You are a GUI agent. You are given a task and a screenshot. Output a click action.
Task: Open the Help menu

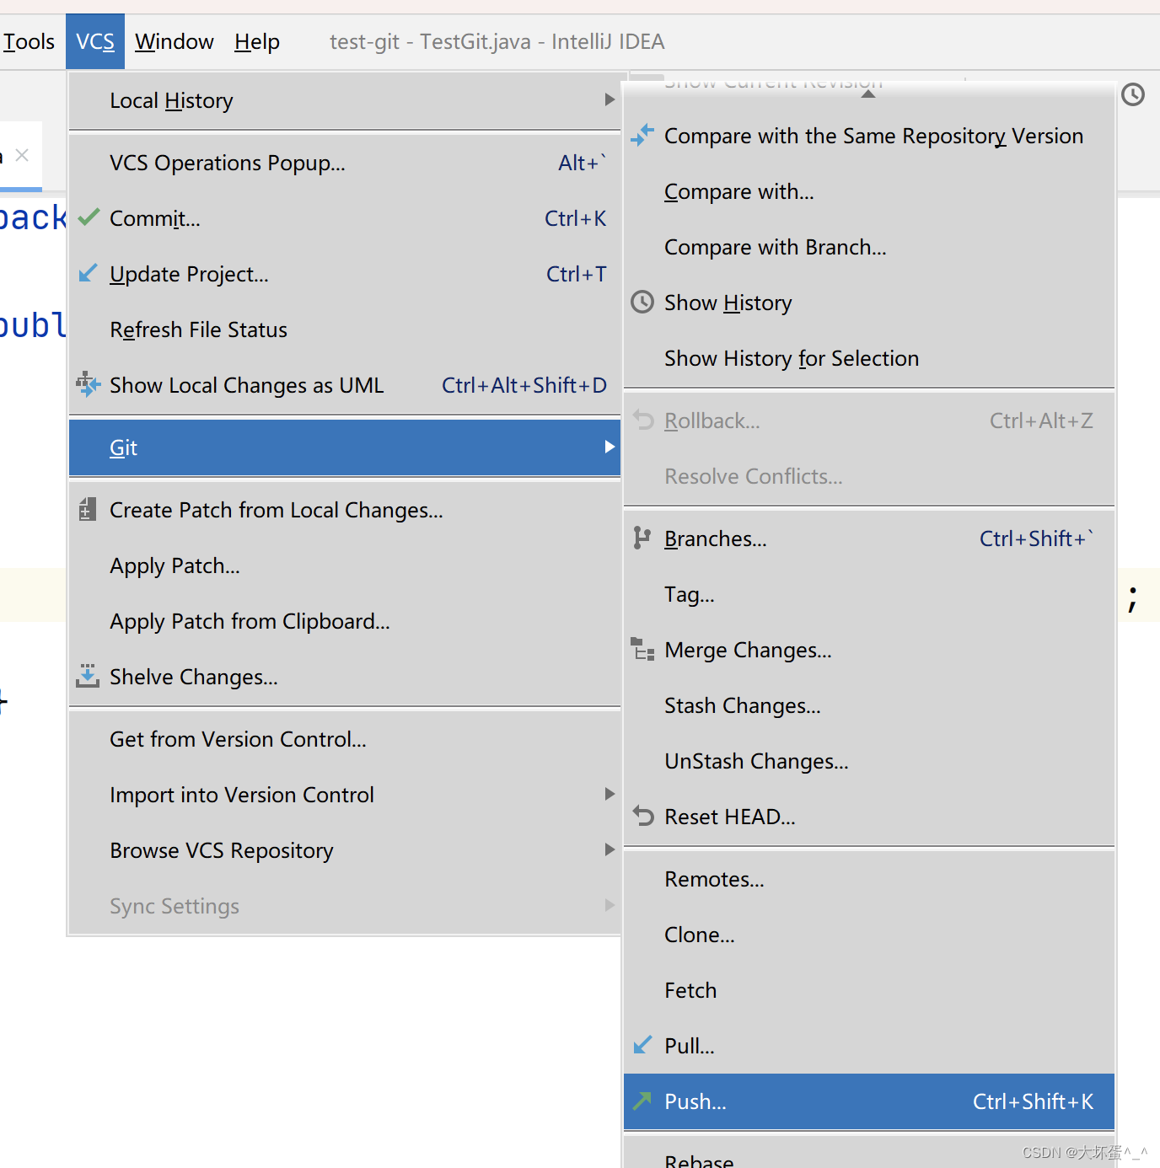[257, 41]
